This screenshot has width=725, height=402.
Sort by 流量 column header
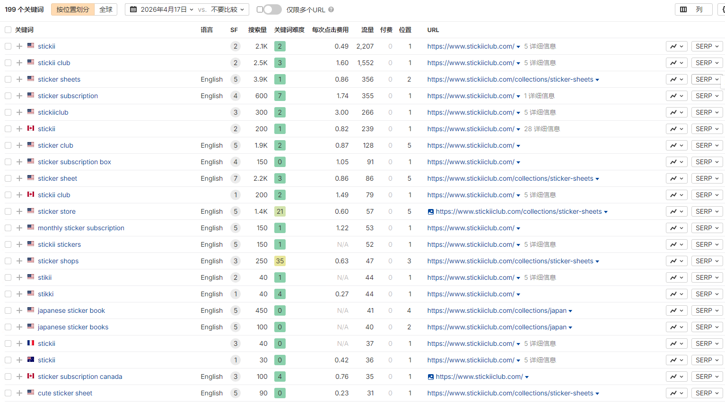pos(367,30)
